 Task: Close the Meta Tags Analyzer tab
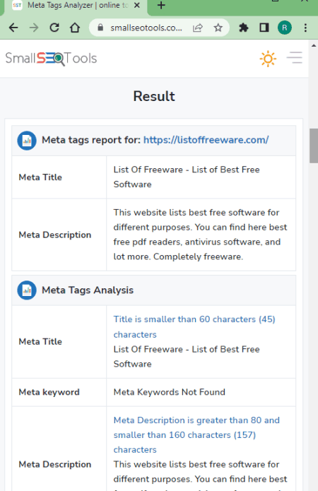(137, 6)
